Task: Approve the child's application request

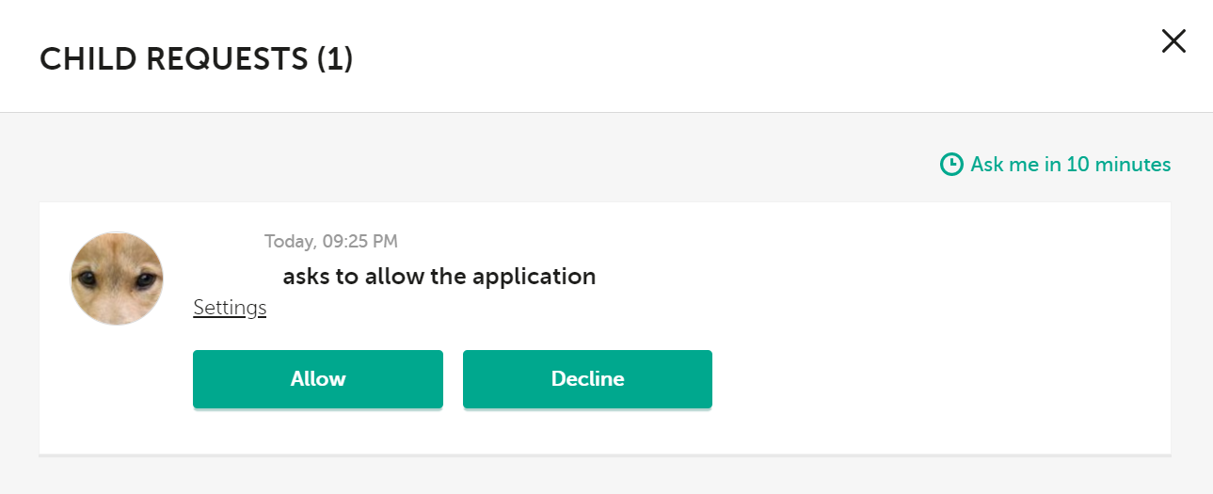Action: pyautogui.click(x=317, y=379)
